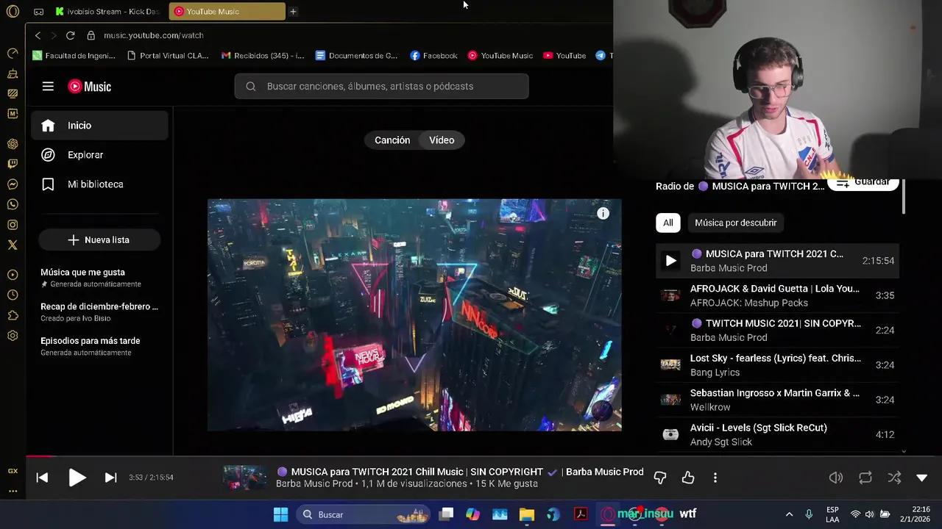This screenshot has width=942, height=529.
Task: Skip to the next track
Action: point(110,478)
